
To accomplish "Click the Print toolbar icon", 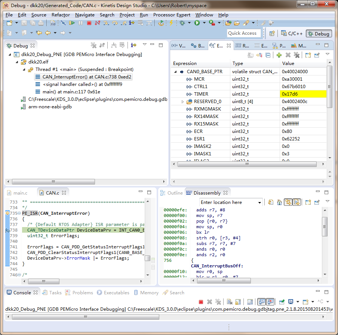I will pyautogui.click(x=41, y=23).
